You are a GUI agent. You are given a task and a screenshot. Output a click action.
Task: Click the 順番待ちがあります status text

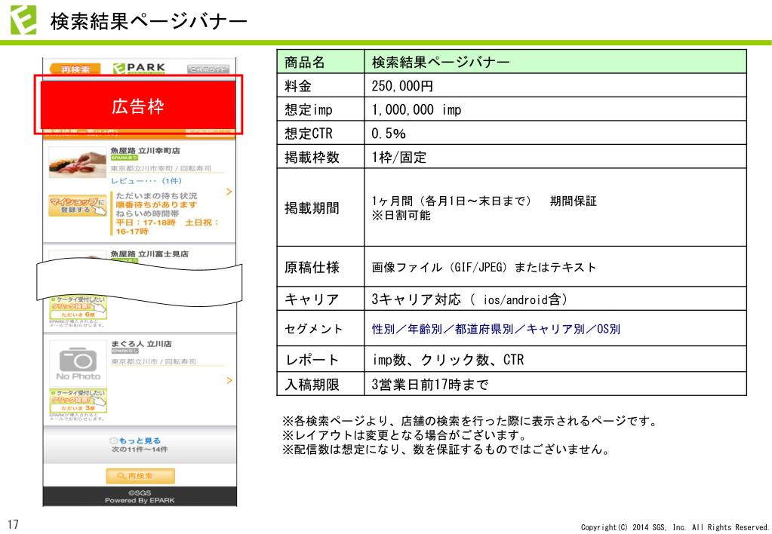click(x=156, y=204)
